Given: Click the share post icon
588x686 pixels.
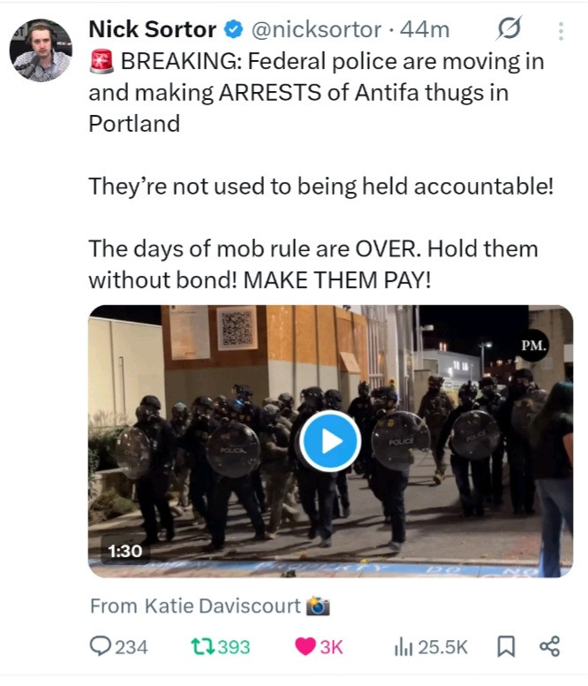Looking at the screenshot, I should 549,647.
